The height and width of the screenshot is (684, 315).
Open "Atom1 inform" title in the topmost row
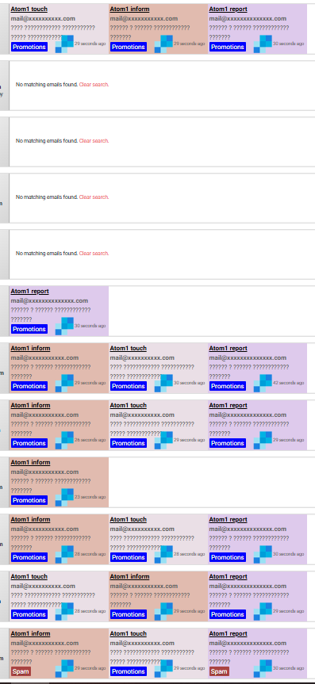(130, 10)
